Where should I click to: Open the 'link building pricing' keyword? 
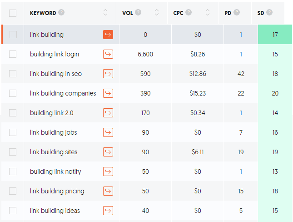click(57, 191)
